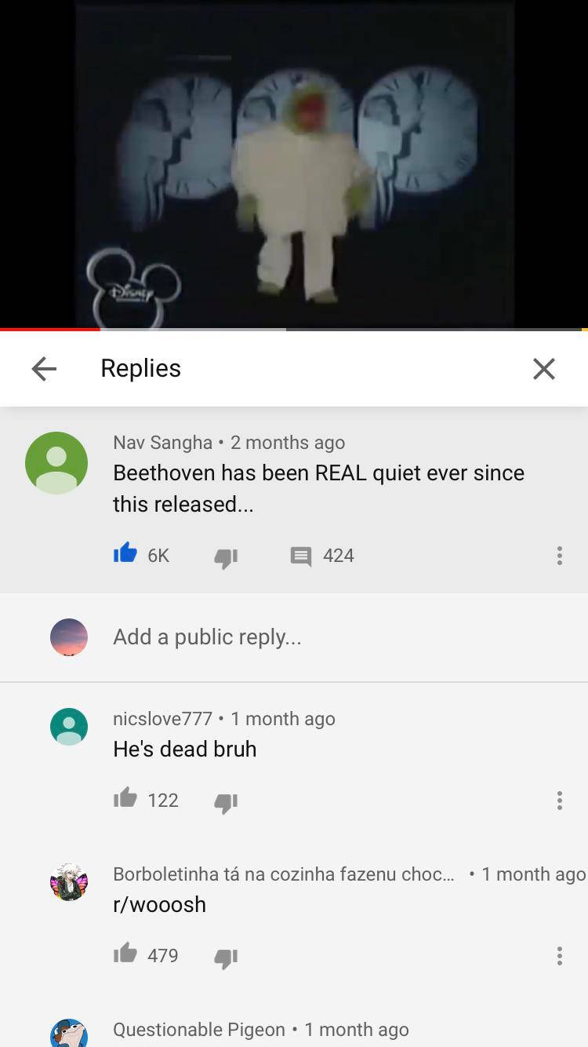Open options menu for Nav Sangha's comment
The height and width of the screenshot is (1047, 588).
559,556
